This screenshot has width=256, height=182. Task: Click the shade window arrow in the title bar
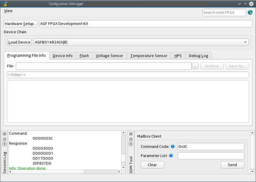pyautogui.click(x=239, y=4)
